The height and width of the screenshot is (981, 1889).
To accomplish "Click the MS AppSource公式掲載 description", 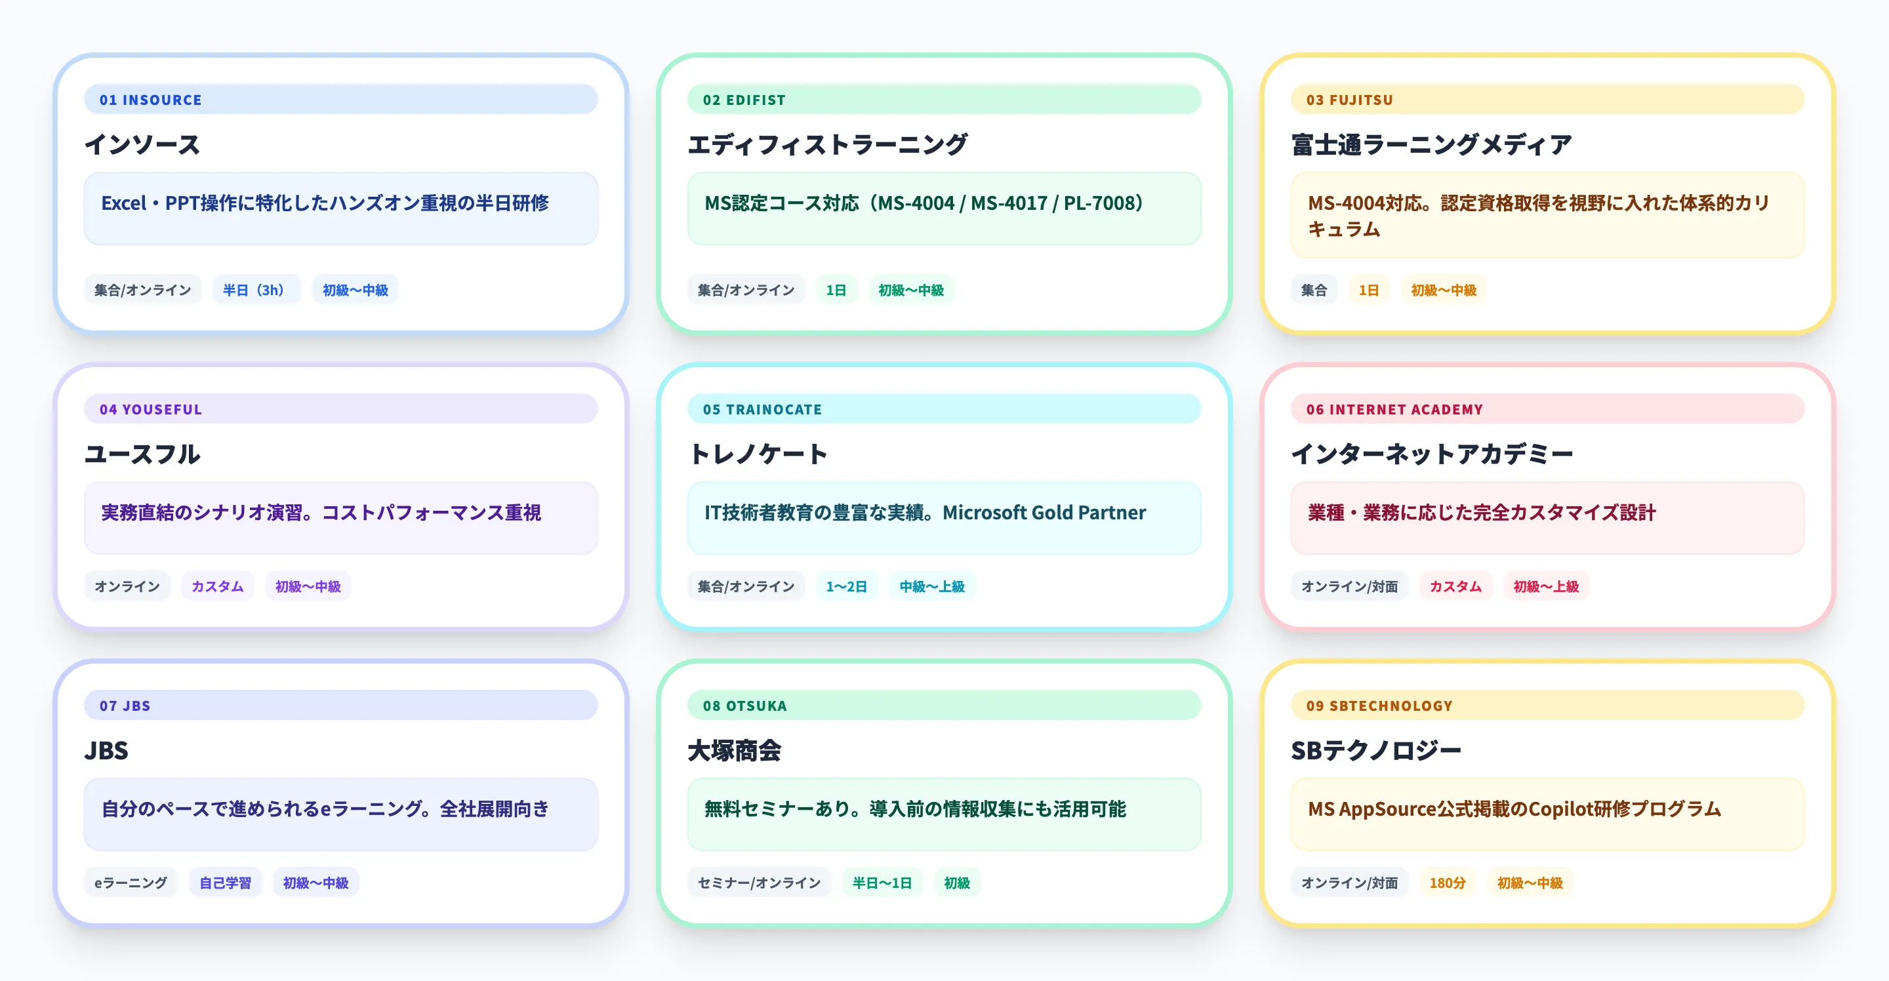I will point(1547,814).
